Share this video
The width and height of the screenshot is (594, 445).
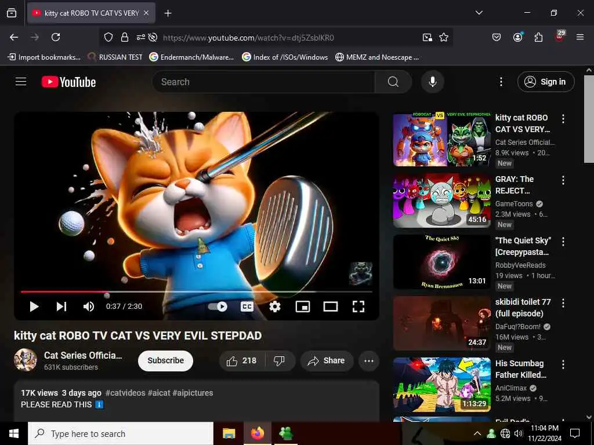pos(327,360)
